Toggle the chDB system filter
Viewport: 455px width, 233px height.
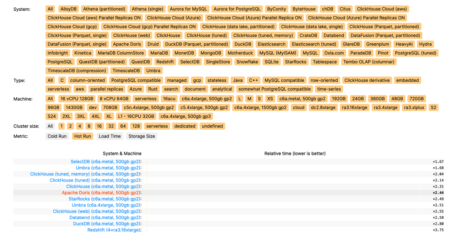click(327, 9)
